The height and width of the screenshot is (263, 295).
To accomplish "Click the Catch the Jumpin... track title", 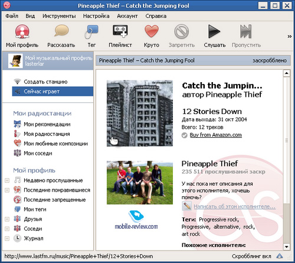I will 222,86.
